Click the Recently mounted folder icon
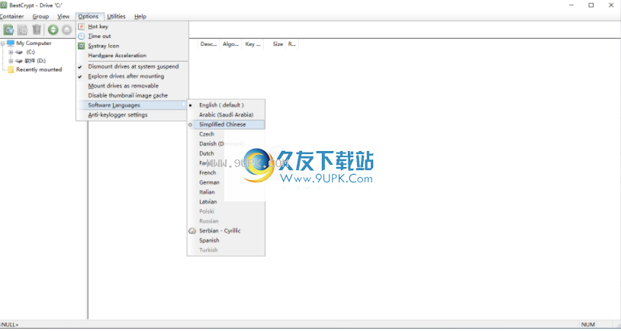The height and width of the screenshot is (331, 621). coord(11,69)
